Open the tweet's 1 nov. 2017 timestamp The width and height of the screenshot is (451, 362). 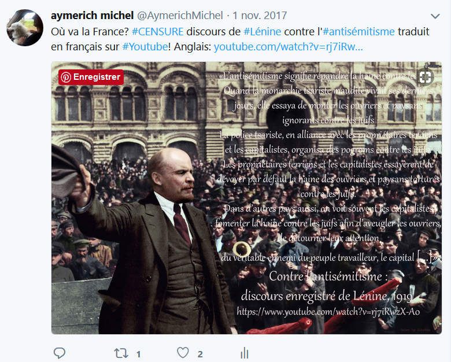[x=260, y=15]
